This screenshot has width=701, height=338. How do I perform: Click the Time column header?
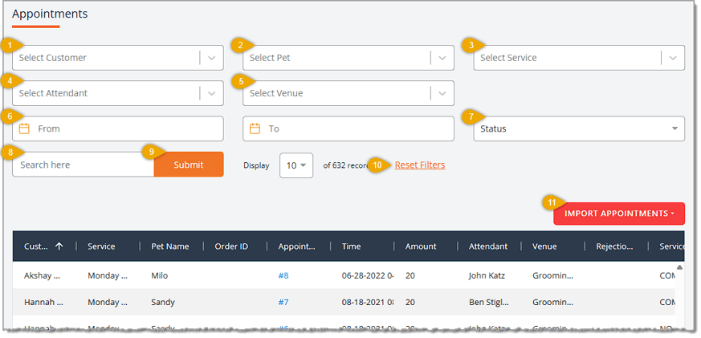point(351,246)
